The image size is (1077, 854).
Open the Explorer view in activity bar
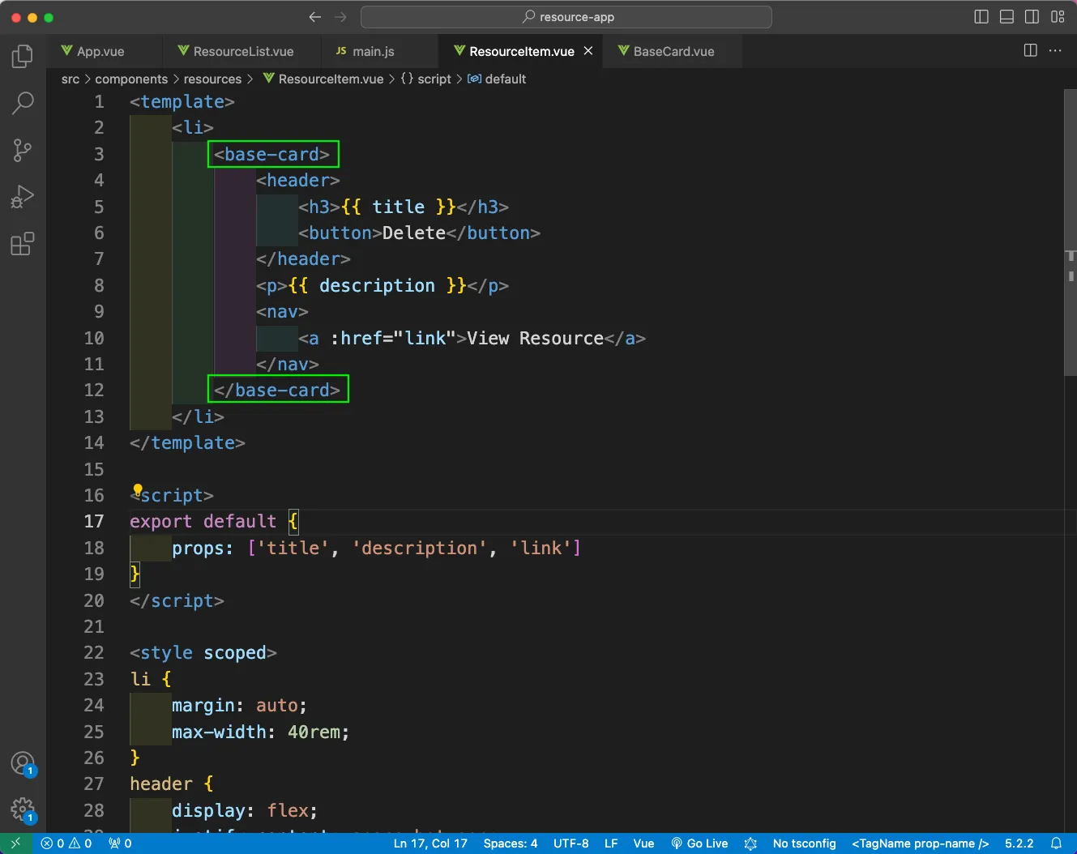[23, 56]
